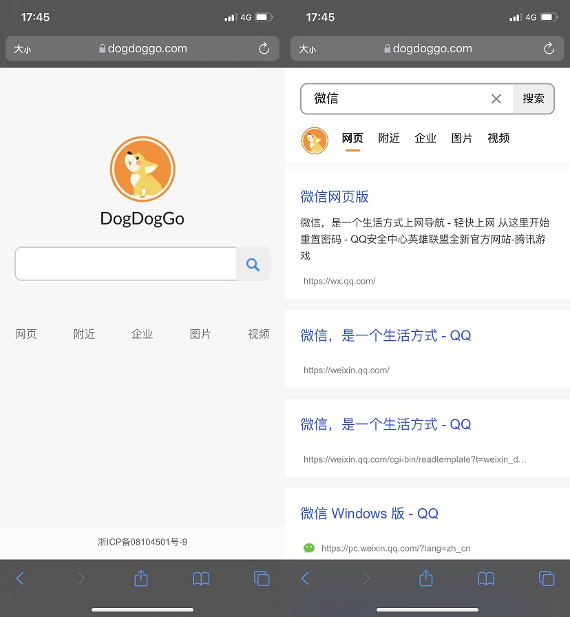Click the https://pc.weixin.qq.com/?lang=zh_cn URL text
Viewport: 570px width, 617px height.
click(x=396, y=548)
